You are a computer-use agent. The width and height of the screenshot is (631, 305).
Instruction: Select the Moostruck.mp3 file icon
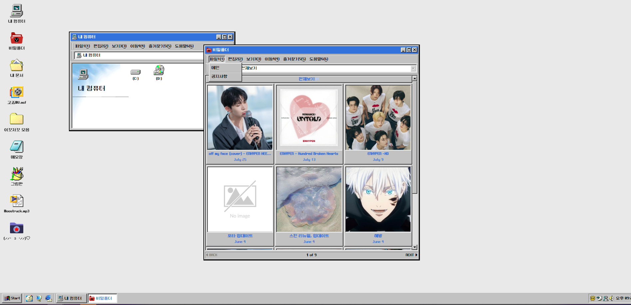coord(16,204)
